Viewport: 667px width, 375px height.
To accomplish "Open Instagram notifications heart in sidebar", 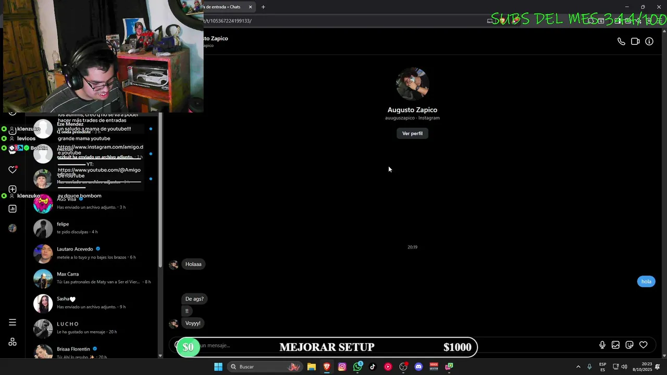I will [13, 170].
